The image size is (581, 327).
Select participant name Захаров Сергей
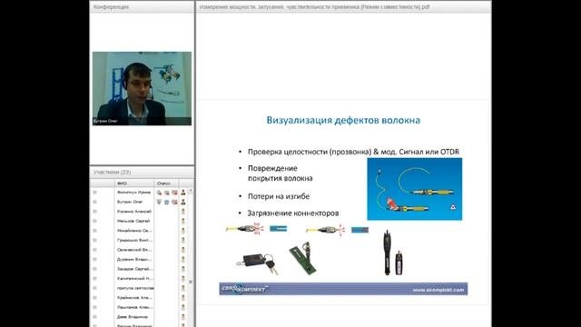pyautogui.click(x=134, y=269)
